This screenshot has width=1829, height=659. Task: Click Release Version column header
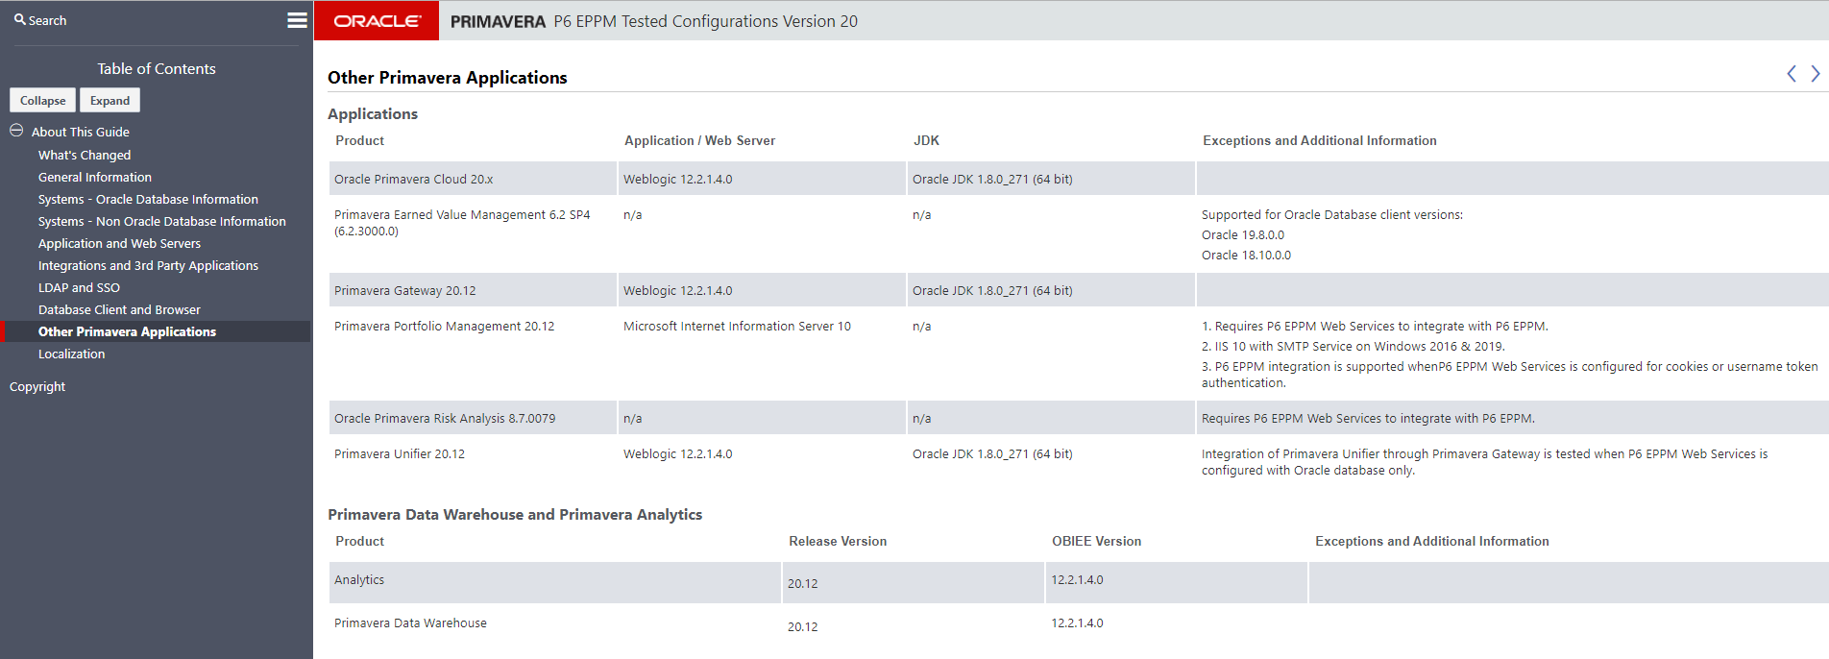pyautogui.click(x=838, y=541)
